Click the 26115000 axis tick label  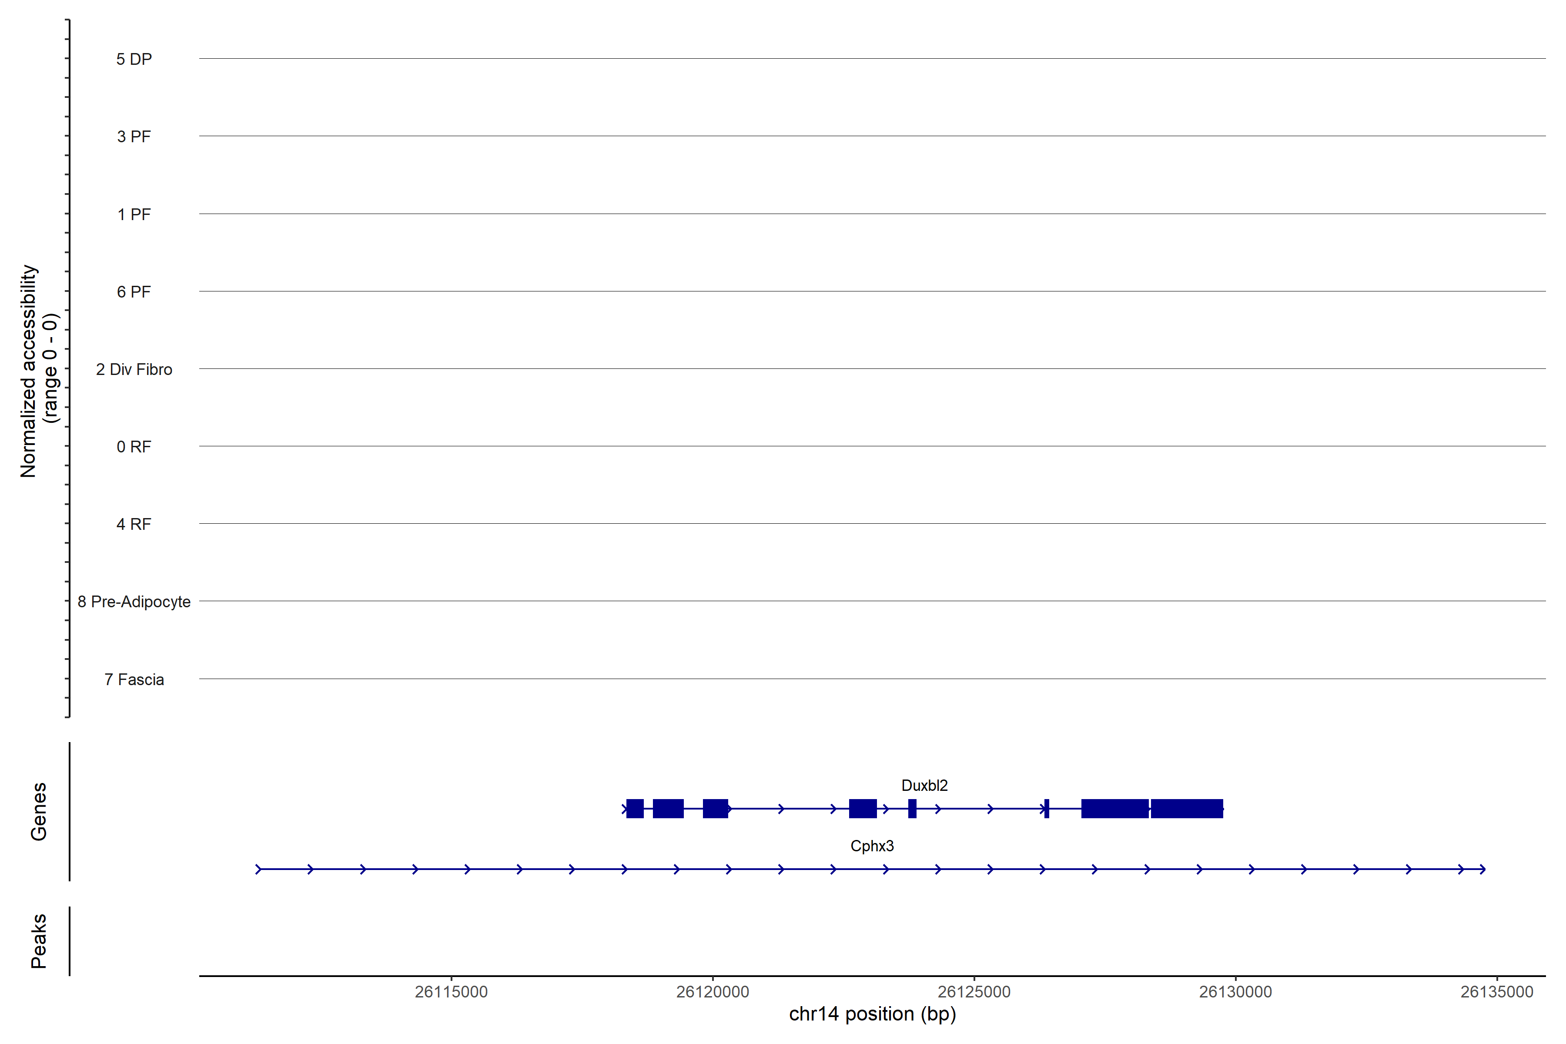click(x=451, y=992)
